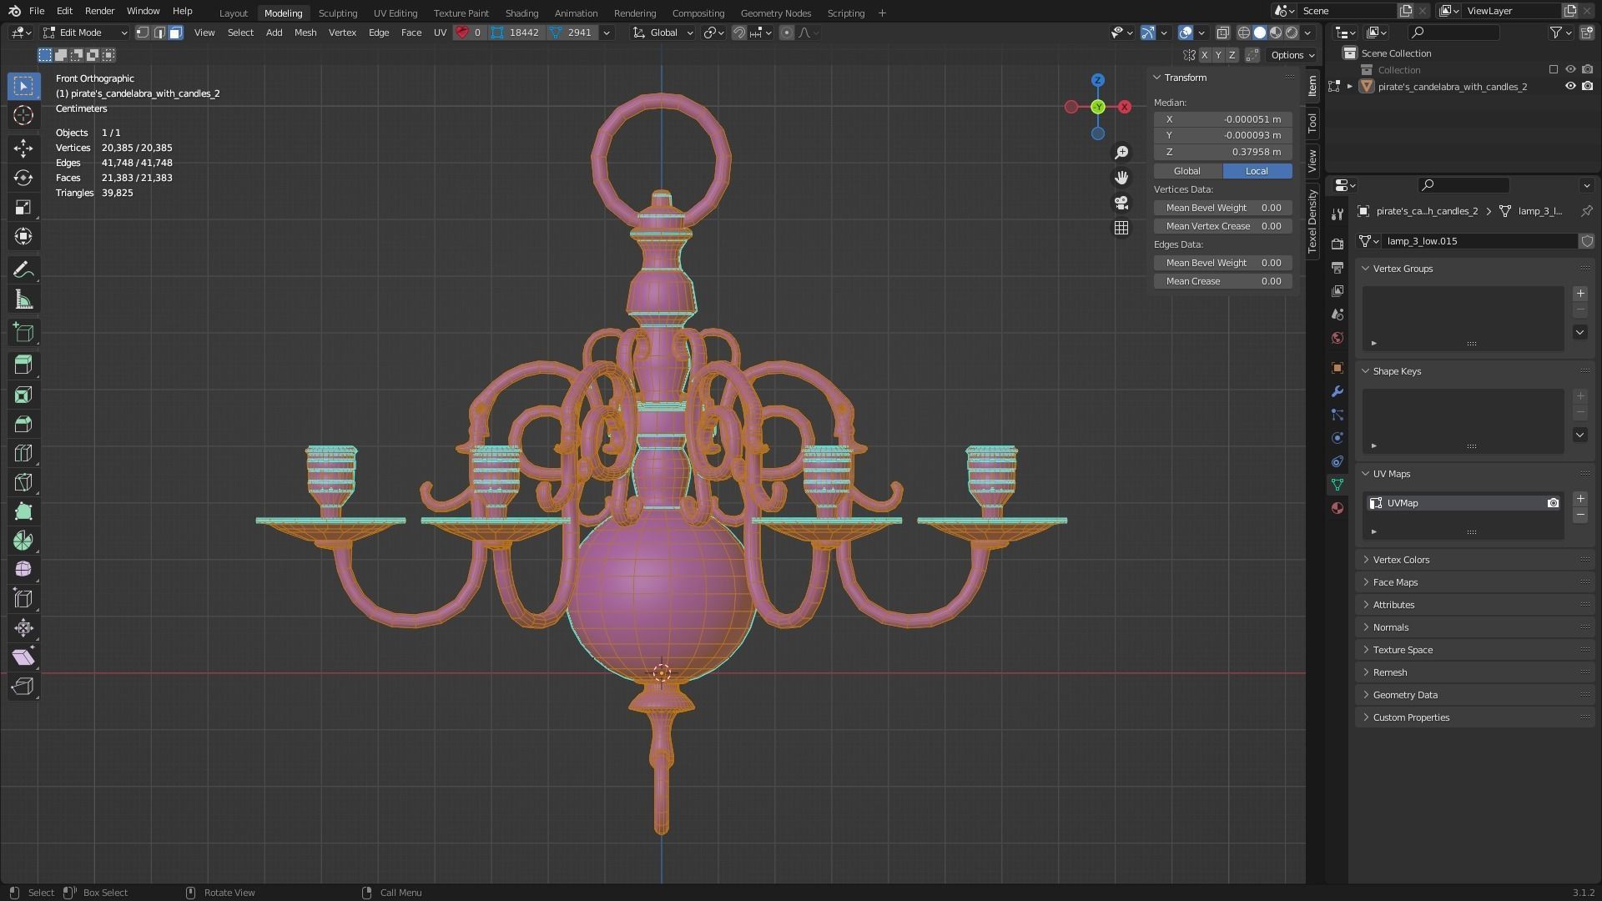The image size is (1602, 901).
Task: Enable edge select mode
Action: (x=159, y=33)
